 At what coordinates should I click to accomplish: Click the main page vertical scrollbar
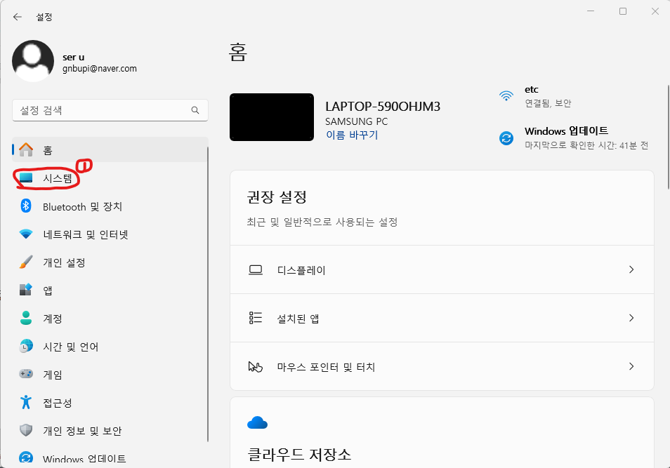[x=669, y=137]
